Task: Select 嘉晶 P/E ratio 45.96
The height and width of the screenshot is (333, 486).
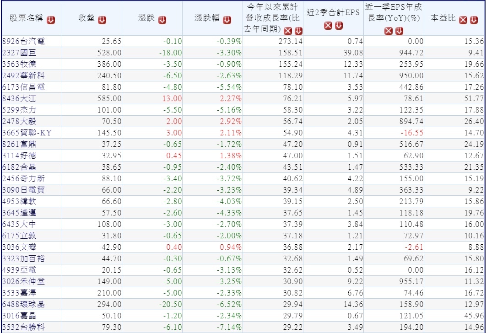Action: [x=474, y=316]
